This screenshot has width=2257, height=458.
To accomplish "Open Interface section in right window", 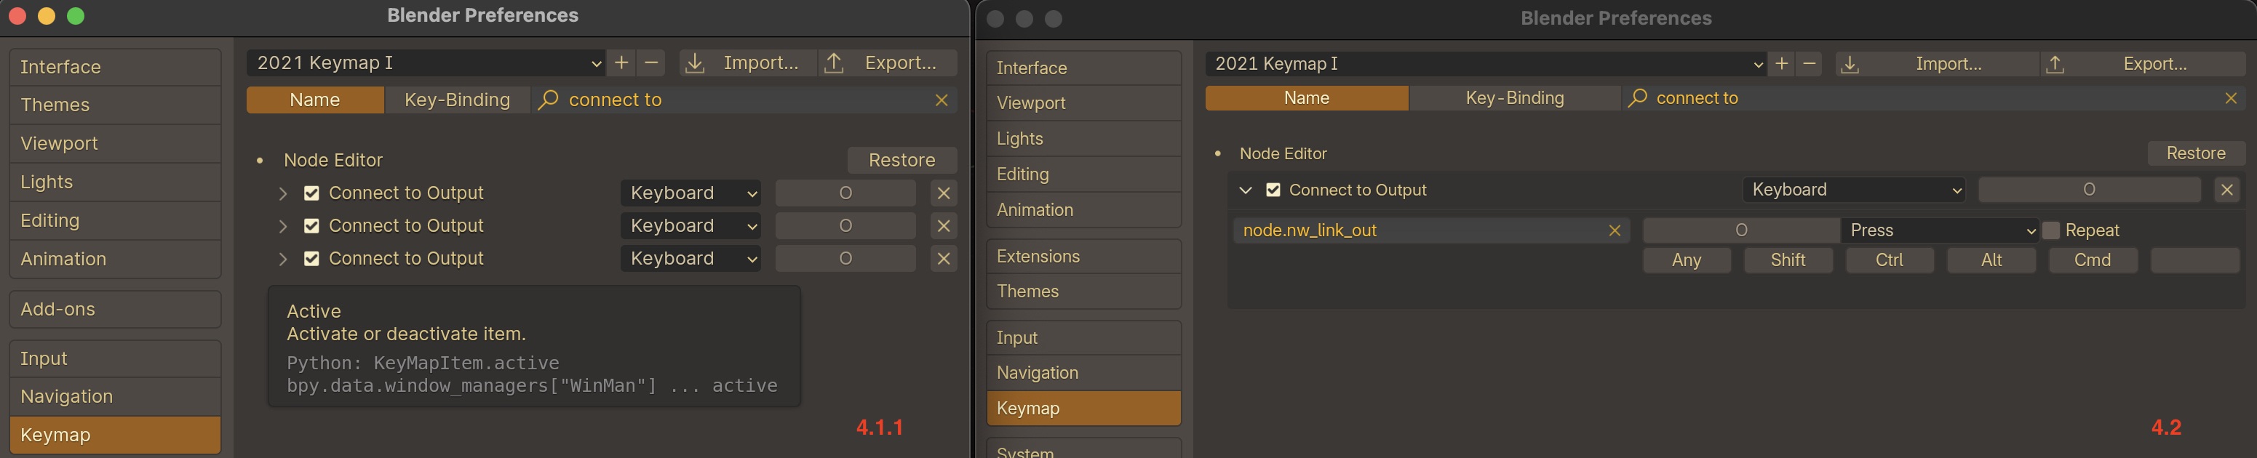I will click(1084, 68).
